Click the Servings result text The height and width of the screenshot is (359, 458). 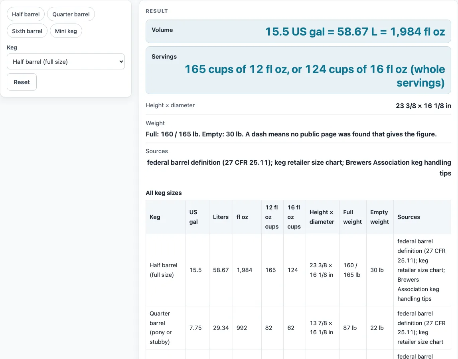pos(315,76)
